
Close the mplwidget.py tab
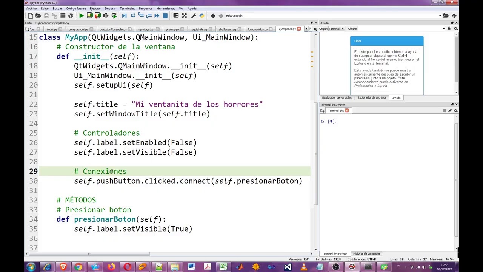tap(158, 29)
